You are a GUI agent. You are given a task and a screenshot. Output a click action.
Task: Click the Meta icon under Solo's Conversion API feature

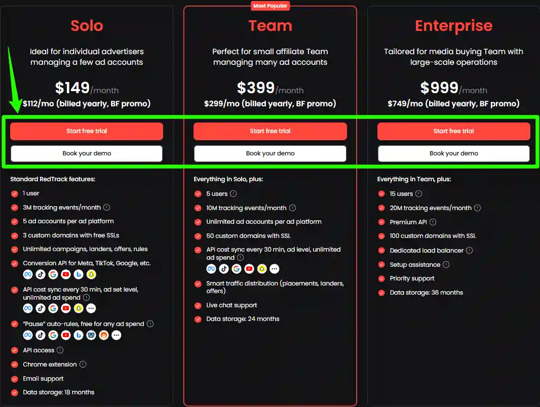(x=28, y=274)
